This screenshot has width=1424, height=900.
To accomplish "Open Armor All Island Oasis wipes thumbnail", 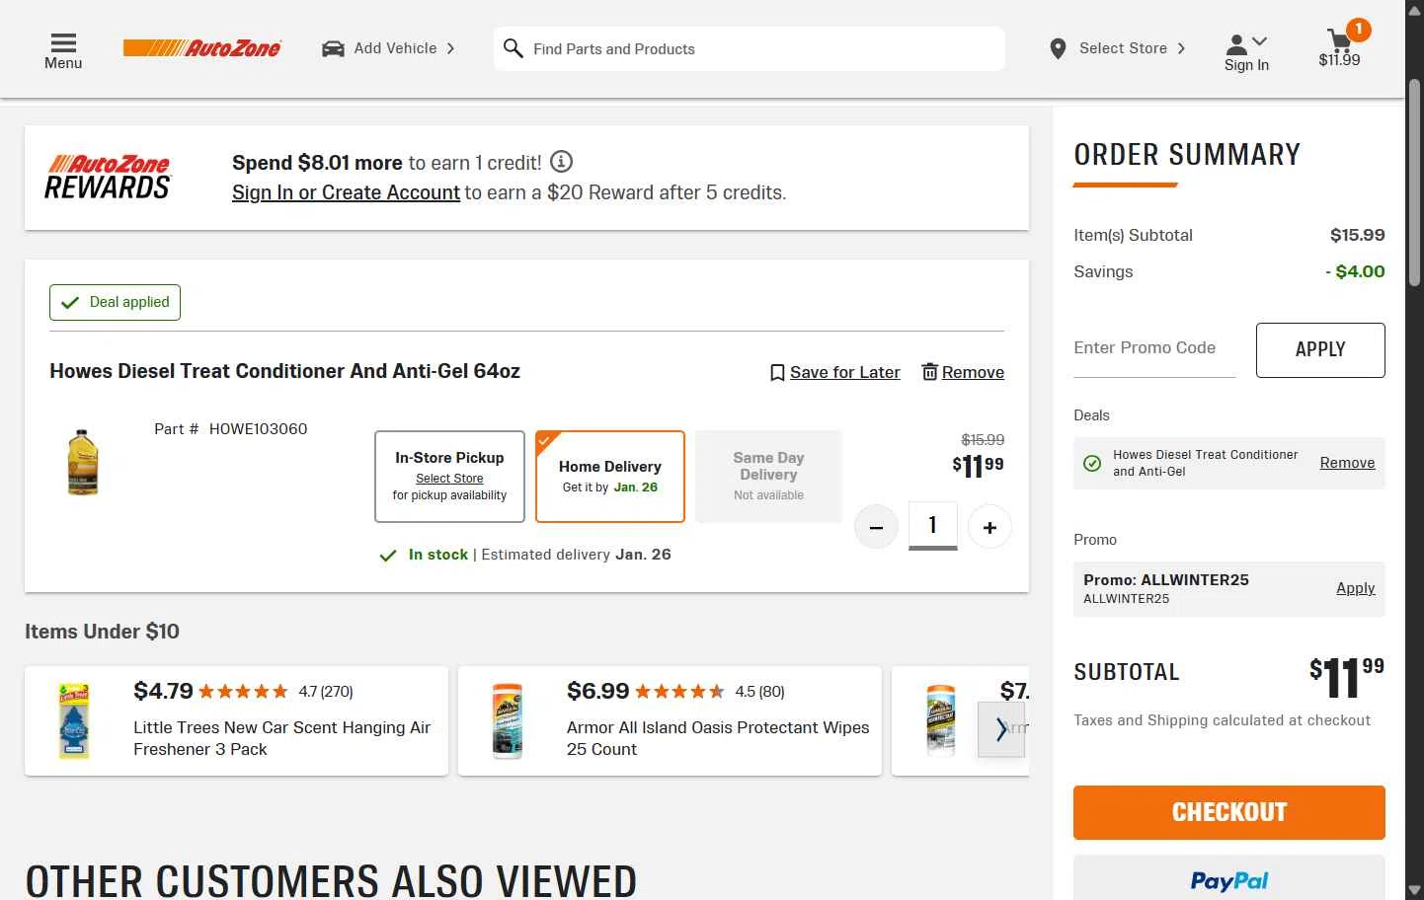I will pyautogui.click(x=507, y=720).
